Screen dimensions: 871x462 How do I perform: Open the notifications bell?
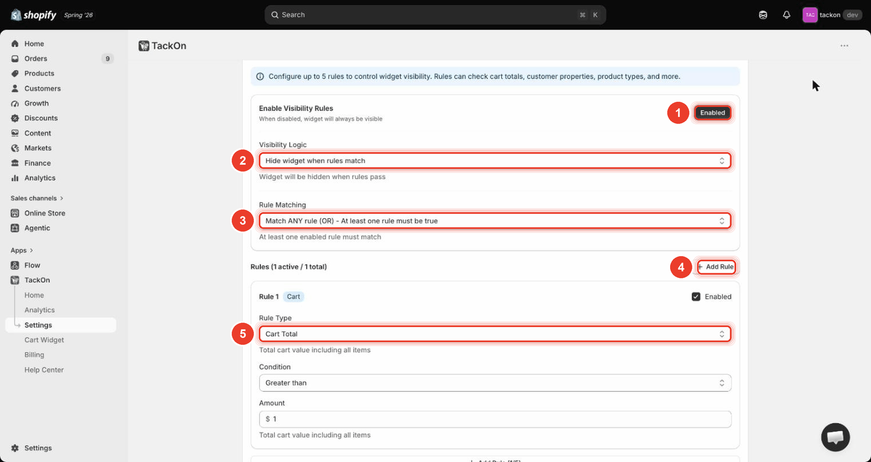point(786,15)
